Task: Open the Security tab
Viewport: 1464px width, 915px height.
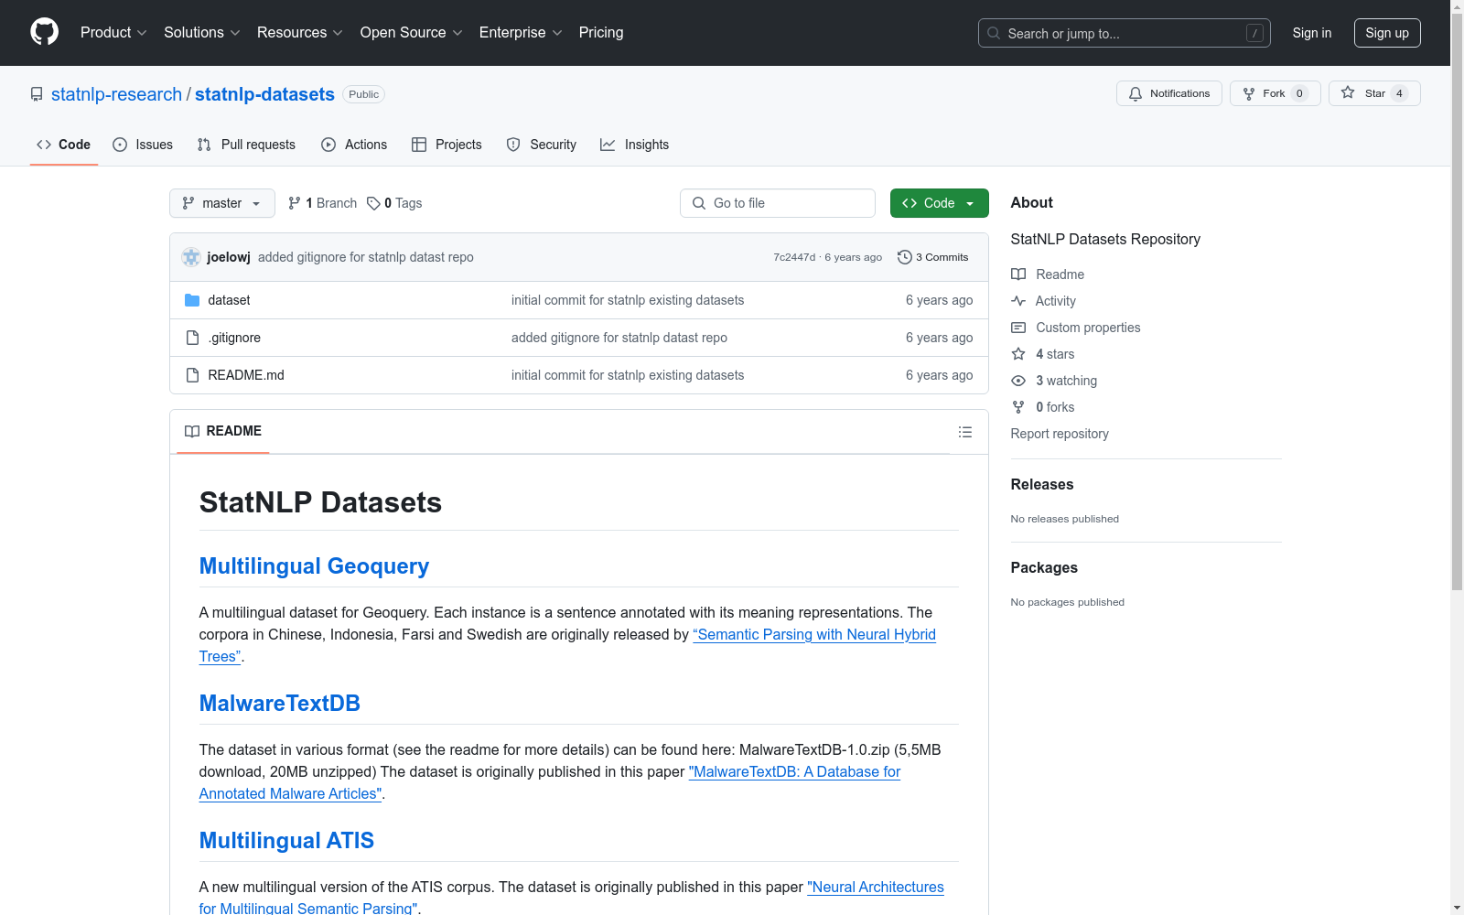Action: [542, 145]
